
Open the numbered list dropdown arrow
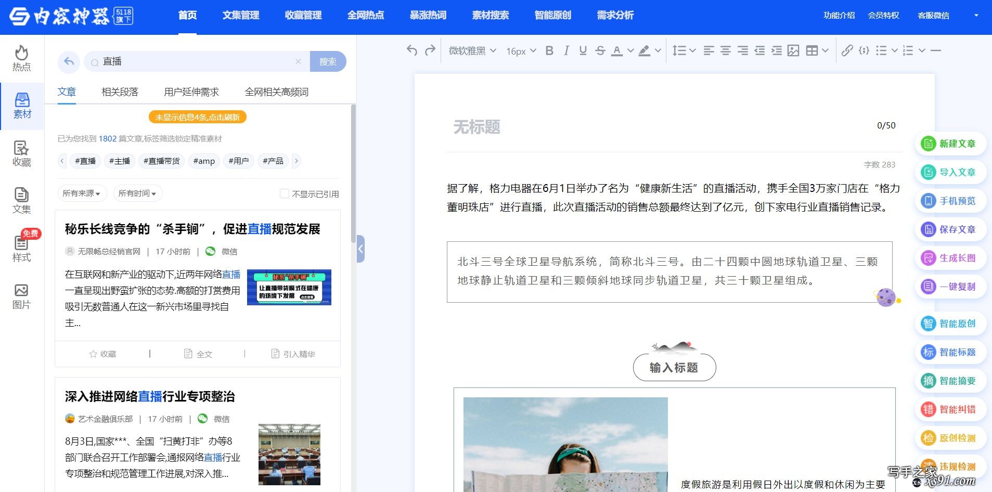(922, 50)
